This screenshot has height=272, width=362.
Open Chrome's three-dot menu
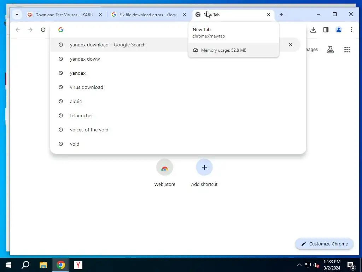pos(351,30)
